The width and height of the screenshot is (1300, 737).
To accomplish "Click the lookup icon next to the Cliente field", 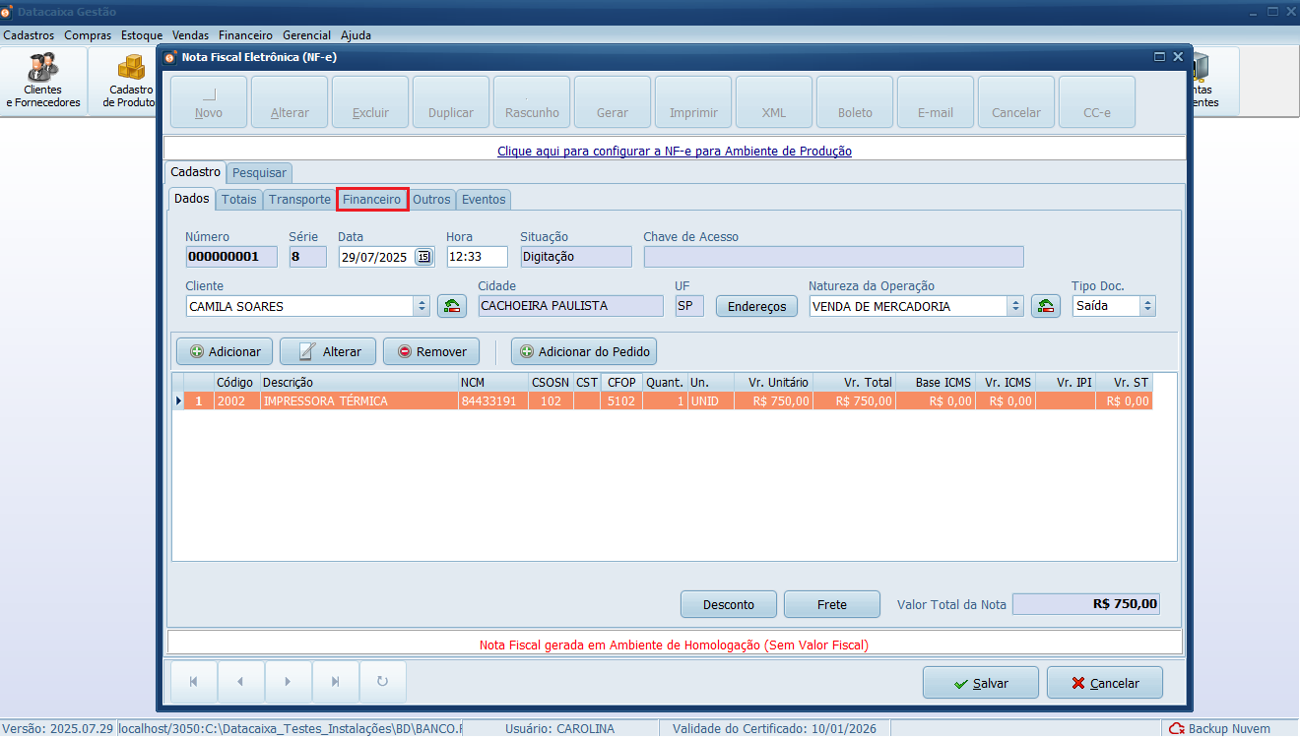I will [x=452, y=306].
